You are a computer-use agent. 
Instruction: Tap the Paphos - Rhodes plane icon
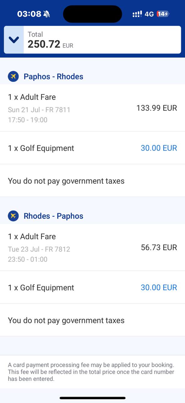pyautogui.click(x=13, y=77)
